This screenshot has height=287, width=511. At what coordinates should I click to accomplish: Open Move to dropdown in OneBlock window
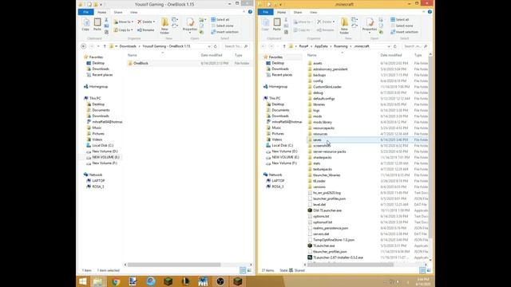[x=124, y=22]
